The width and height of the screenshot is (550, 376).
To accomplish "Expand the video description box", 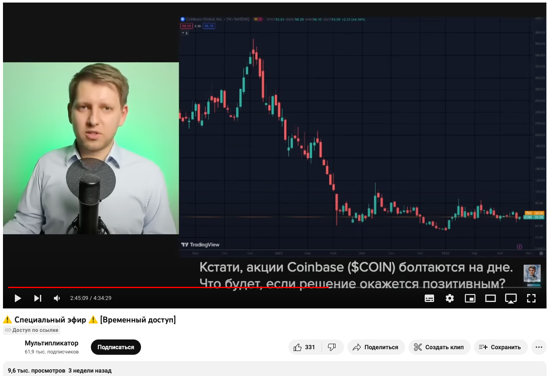I will 275,369.
